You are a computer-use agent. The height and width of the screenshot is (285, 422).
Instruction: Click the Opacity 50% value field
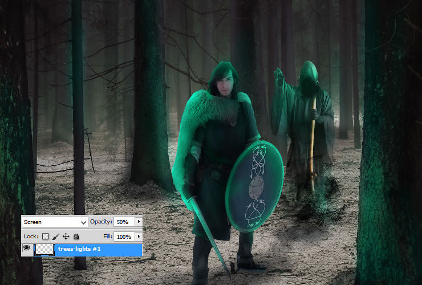click(124, 222)
